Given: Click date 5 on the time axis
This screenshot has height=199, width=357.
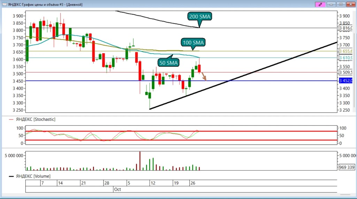Looking at the screenshot, I should 129,183.
